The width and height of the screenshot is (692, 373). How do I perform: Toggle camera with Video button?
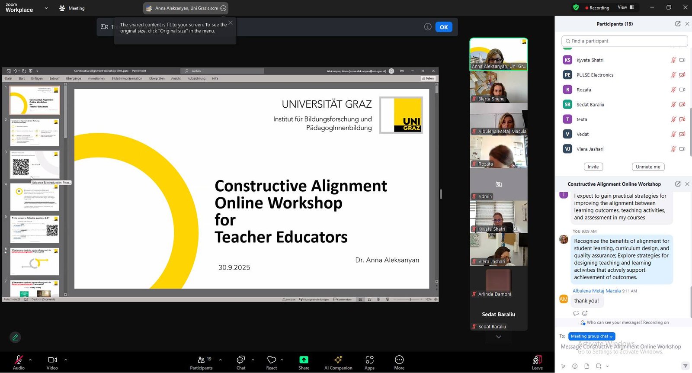click(x=52, y=362)
